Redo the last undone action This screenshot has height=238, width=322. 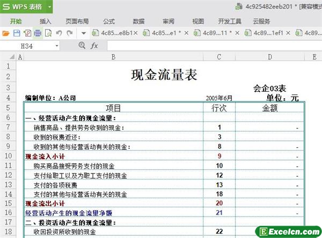[x=69, y=33]
